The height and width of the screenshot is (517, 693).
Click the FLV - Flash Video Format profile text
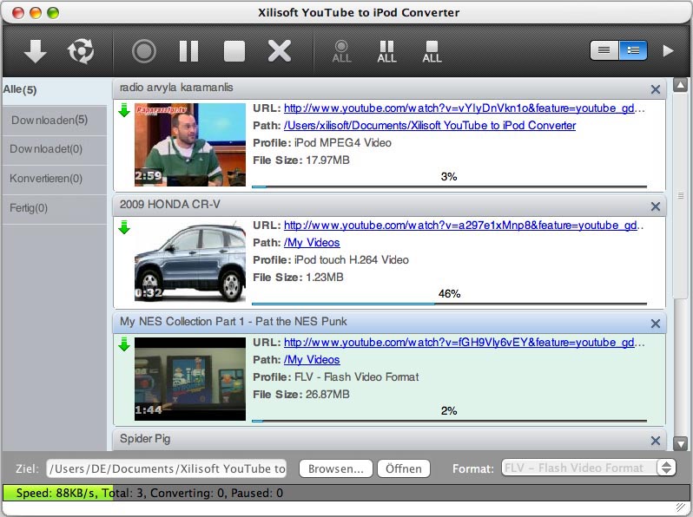[x=356, y=377]
